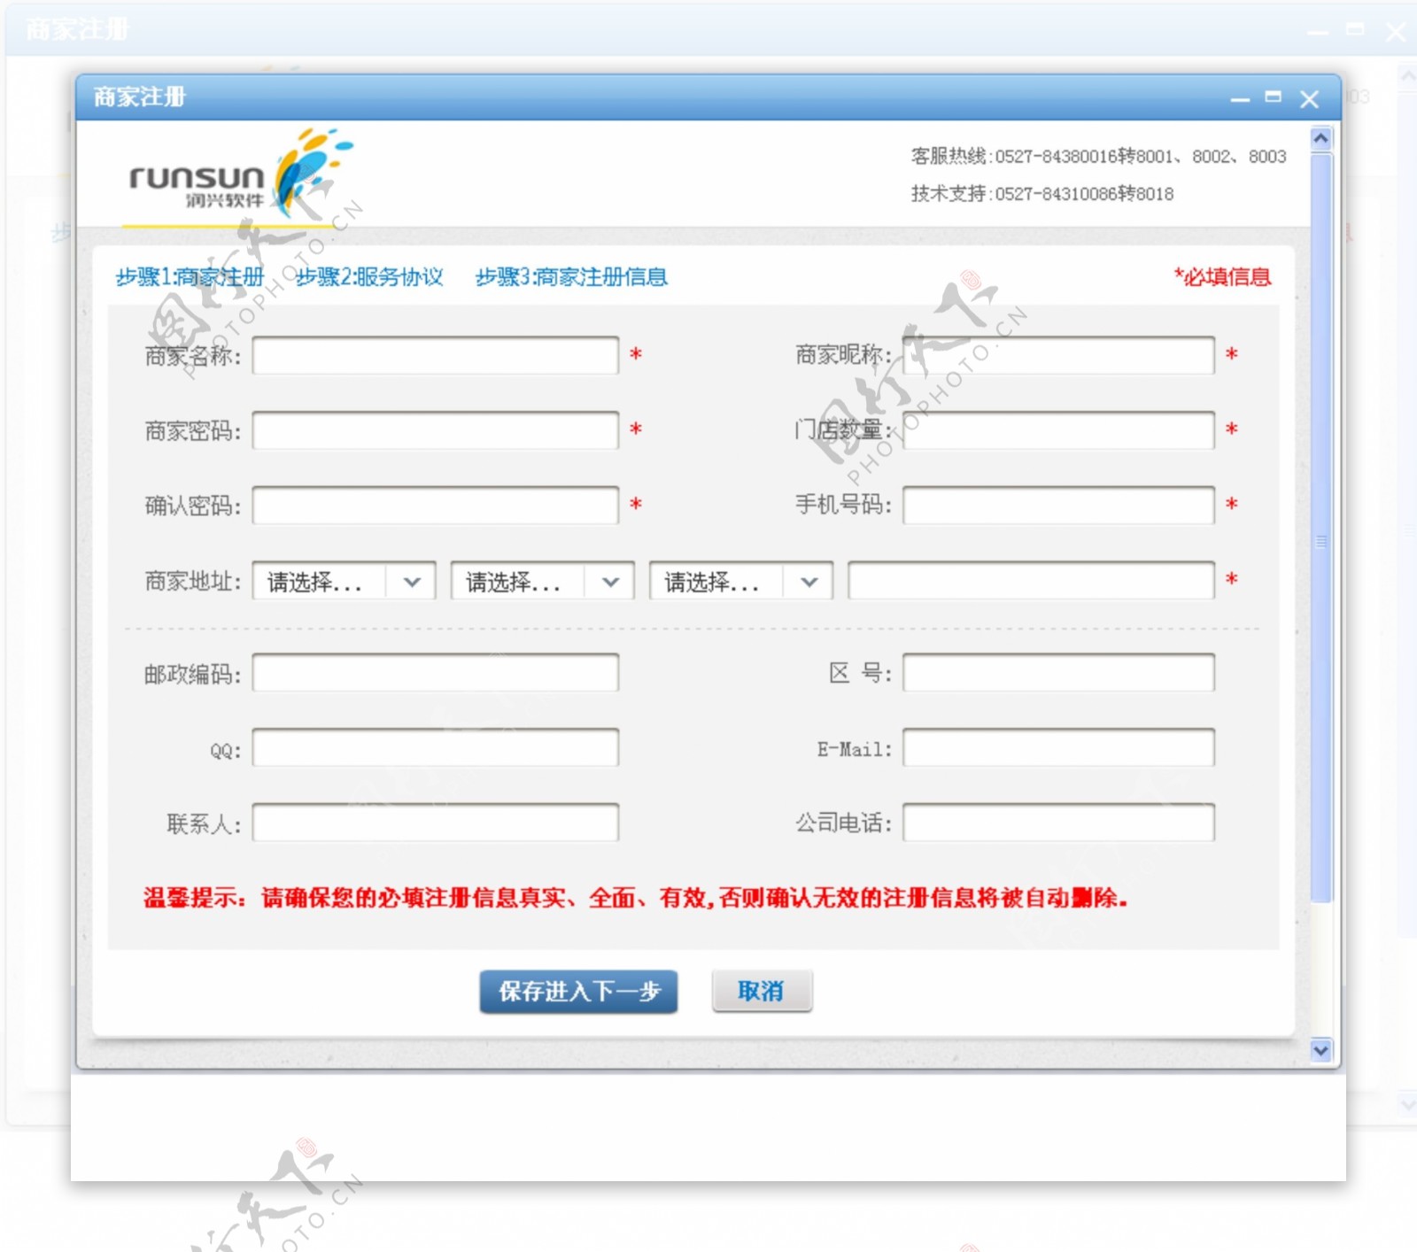Click the dialog vertical scrollbar thumb

point(1320,528)
